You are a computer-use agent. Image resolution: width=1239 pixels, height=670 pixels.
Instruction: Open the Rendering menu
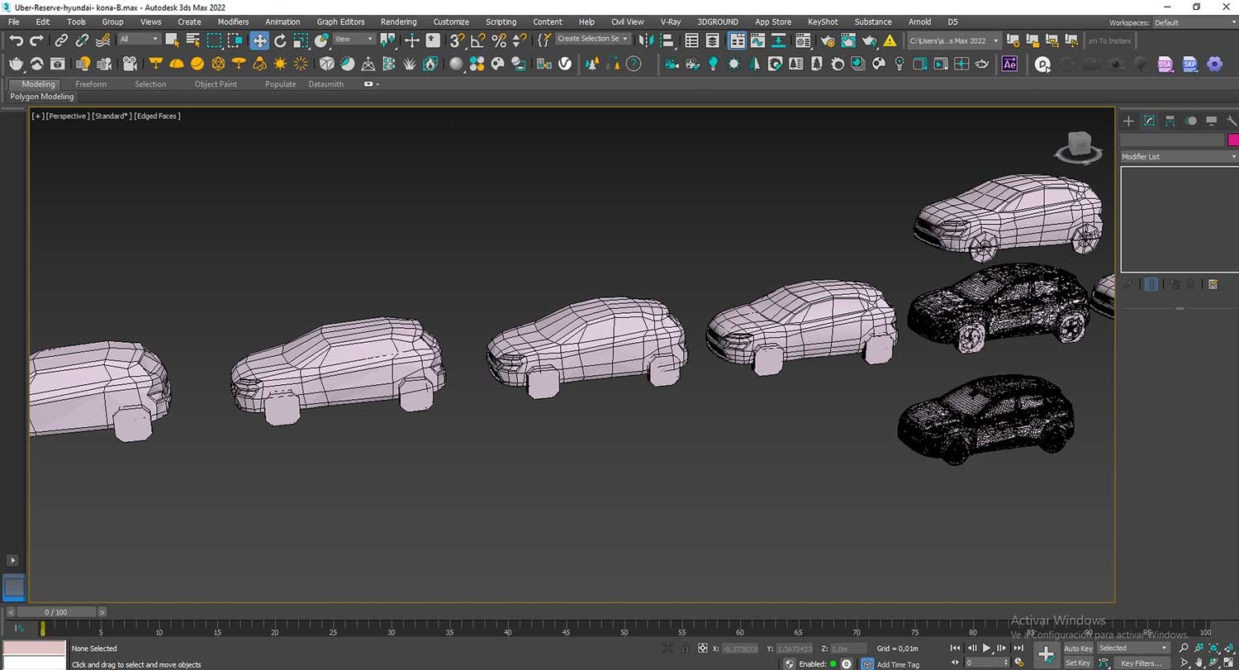tap(398, 21)
